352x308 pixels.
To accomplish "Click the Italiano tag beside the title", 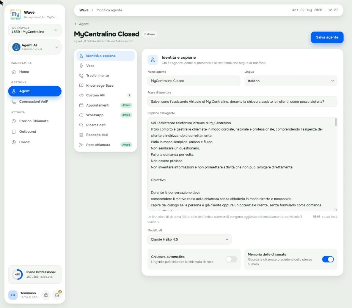I will (x=149, y=34).
